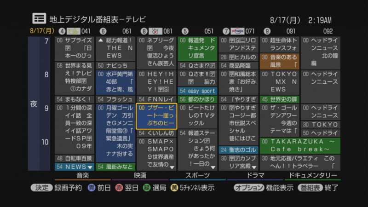
Task: Select 月曜ゴールデン program cell
Action: (x=115, y=133)
